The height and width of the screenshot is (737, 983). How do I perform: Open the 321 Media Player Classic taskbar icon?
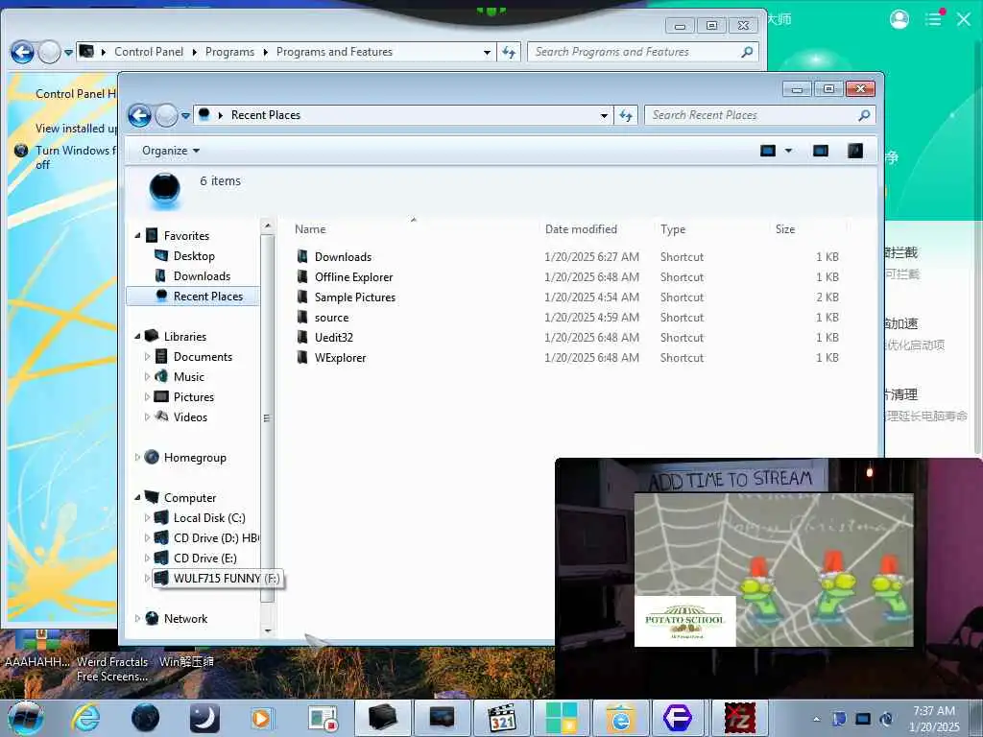point(502,718)
